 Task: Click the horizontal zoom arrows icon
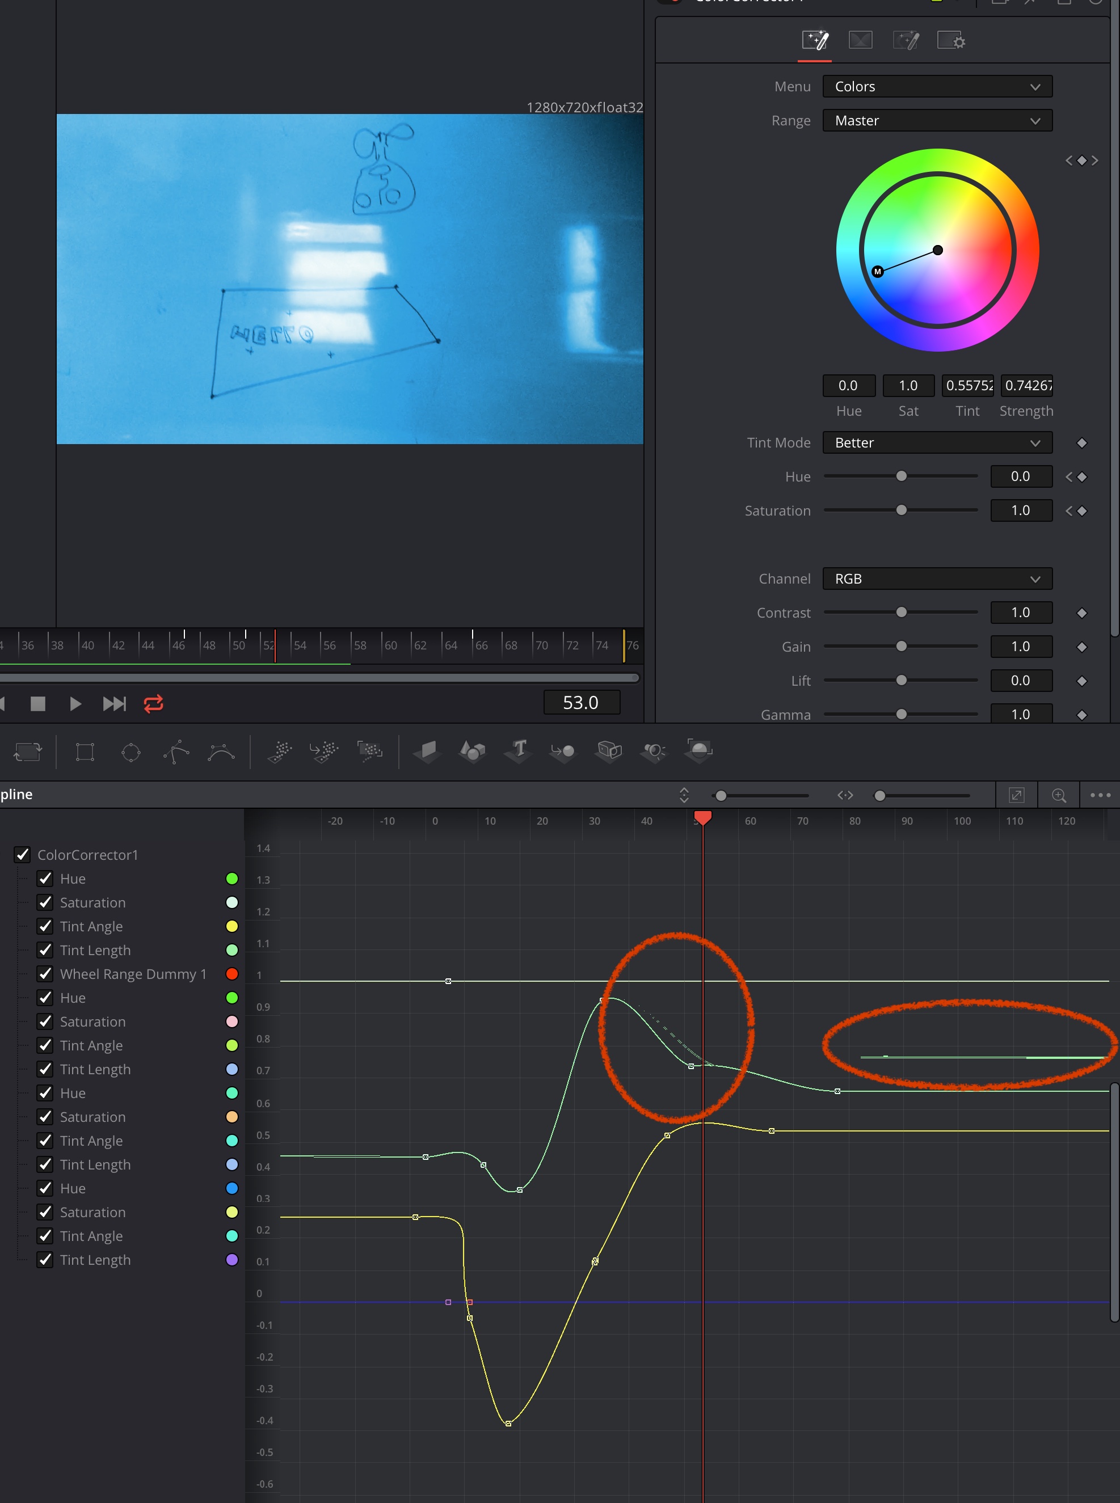845,795
